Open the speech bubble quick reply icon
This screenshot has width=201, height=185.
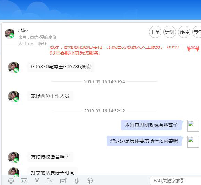pos(89,181)
